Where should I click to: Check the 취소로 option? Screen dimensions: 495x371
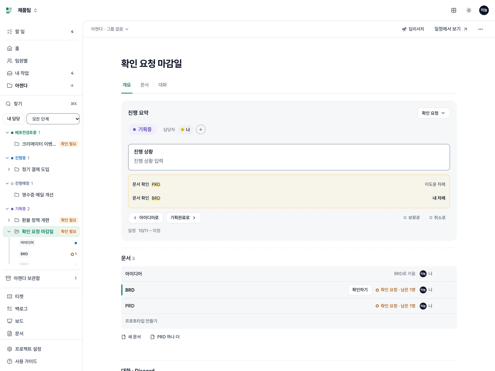click(x=437, y=218)
